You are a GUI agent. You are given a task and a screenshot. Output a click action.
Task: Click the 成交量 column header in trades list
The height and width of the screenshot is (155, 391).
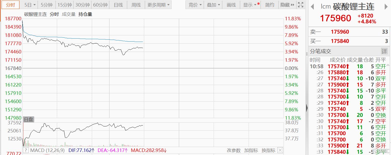point(355,60)
